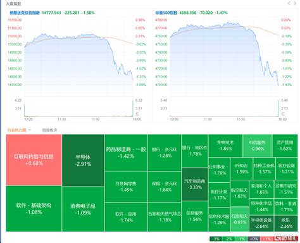Screen dimensions: 300x243
Task: Expand the 行业热力图 dropdown arrow
Action: point(30,130)
